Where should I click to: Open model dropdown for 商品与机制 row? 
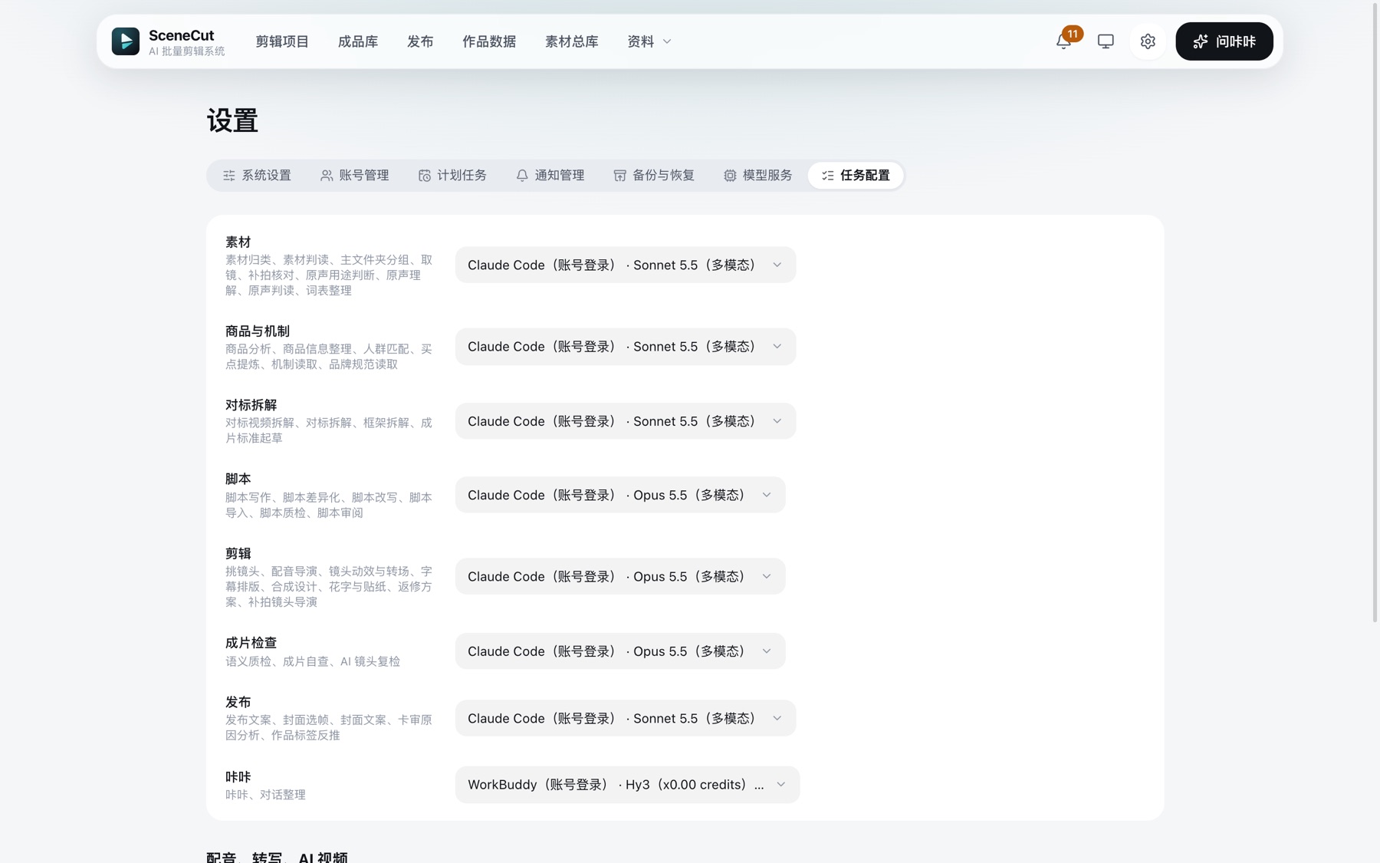coord(626,347)
